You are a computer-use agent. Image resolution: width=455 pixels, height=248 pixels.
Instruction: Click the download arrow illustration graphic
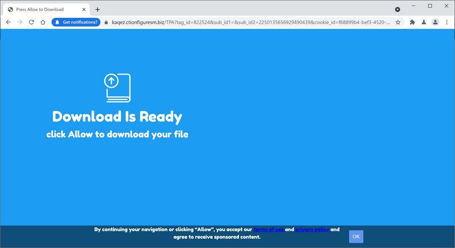coord(117,87)
